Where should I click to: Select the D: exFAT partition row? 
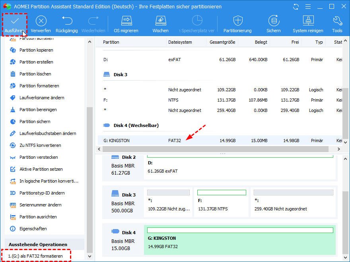(x=220, y=60)
